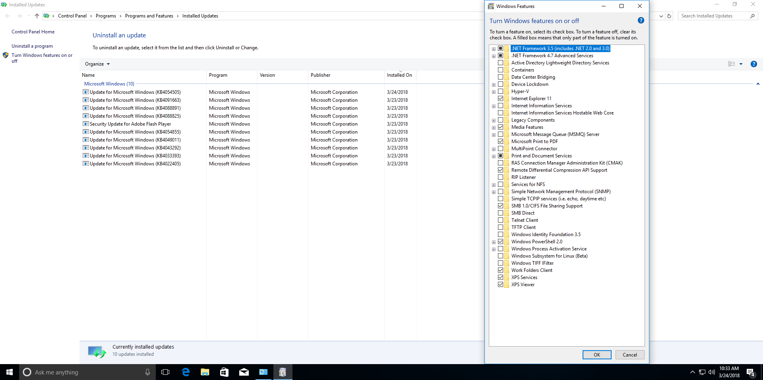Click the volume icon in system tray

click(711, 372)
